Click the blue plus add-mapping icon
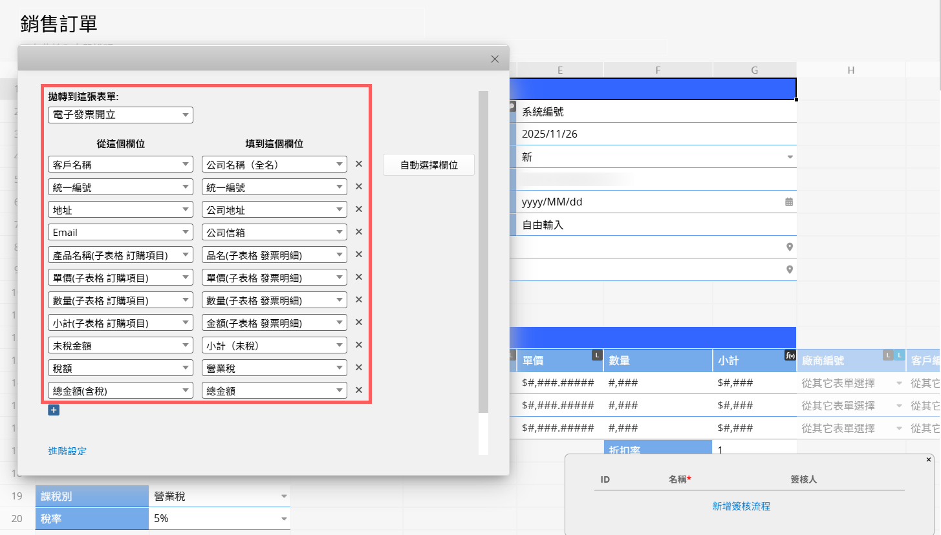The image size is (941, 535). (x=54, y=410)
